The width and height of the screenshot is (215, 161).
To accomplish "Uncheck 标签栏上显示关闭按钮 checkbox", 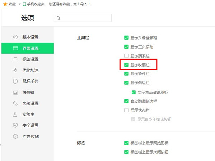I will click(x=126, y=152).
